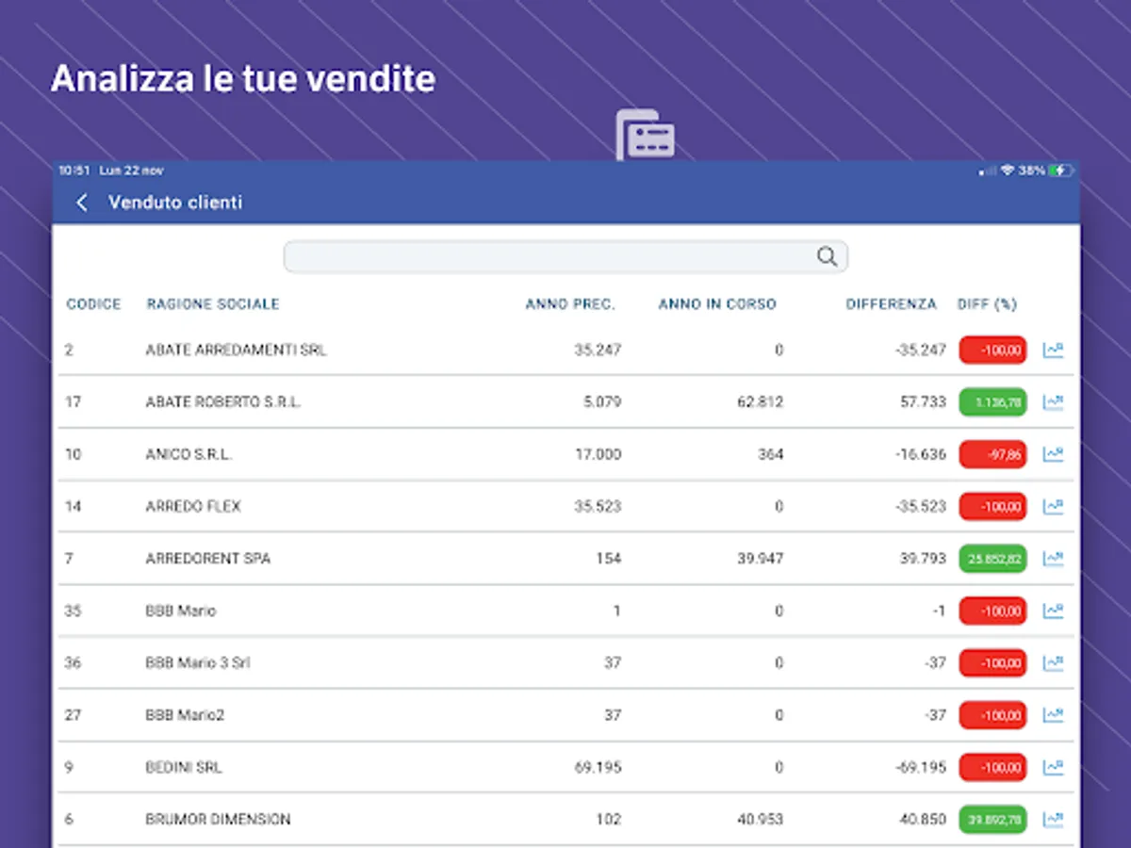Viewport: 1131px width, 848px height.
Task: Click the Wi-Fi icon in status bar
Action: [1008, 171]
